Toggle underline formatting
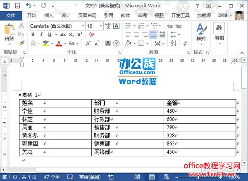Viewport: 248px width, 181px height. [x=50, y=35]
